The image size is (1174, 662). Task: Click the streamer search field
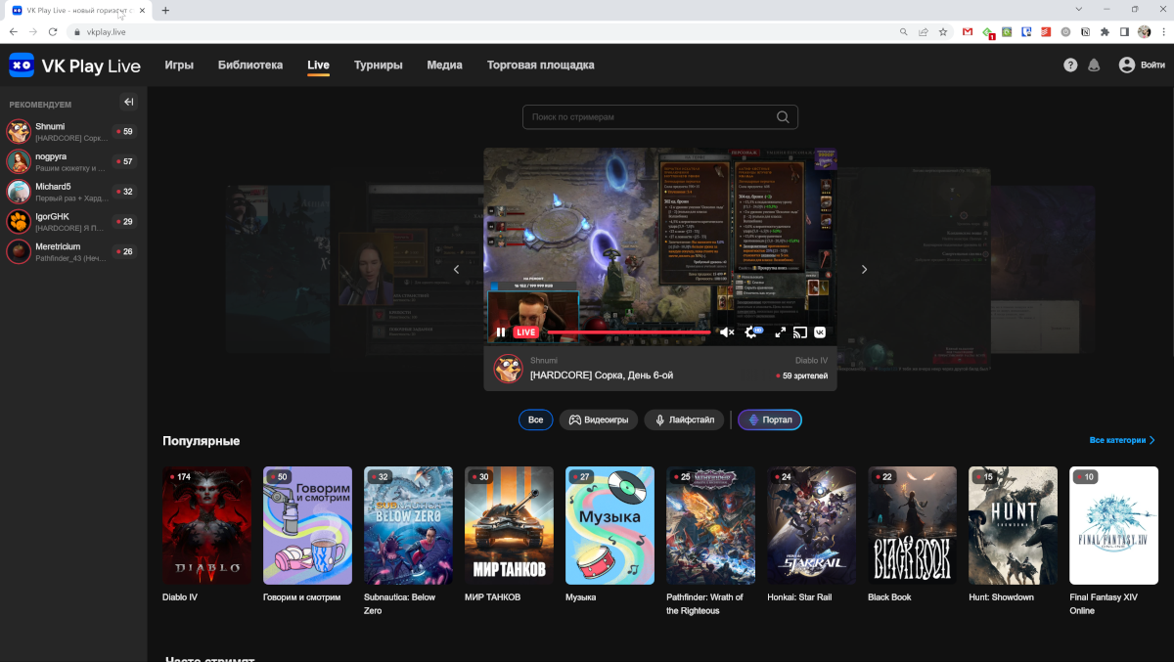tap(660, 117)
